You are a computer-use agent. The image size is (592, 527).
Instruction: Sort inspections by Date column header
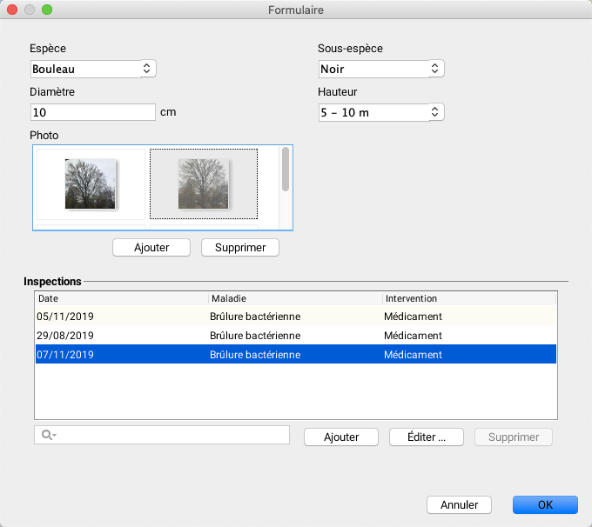pos(121,298)
